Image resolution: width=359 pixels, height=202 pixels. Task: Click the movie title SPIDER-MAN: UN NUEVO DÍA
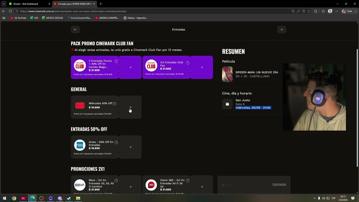[257, 72]
